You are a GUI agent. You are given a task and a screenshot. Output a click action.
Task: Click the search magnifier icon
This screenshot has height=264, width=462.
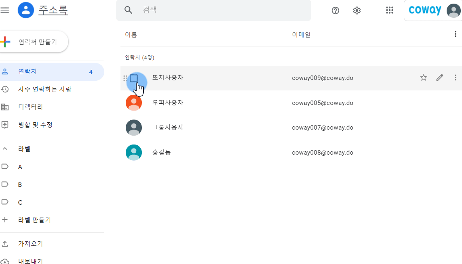pos(128,10)
